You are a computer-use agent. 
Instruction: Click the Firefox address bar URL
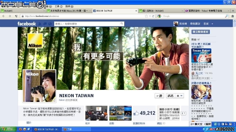tap(42, 16)
